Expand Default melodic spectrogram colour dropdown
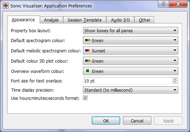 [130, 51]
